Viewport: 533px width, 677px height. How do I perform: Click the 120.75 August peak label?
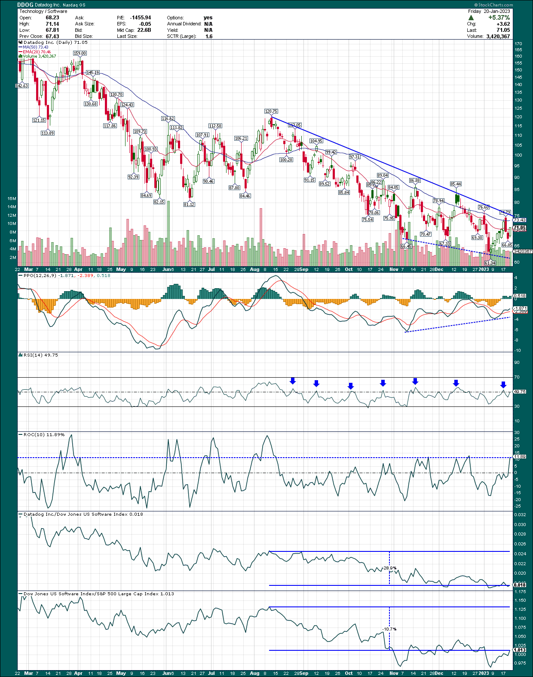pos(271,111)
